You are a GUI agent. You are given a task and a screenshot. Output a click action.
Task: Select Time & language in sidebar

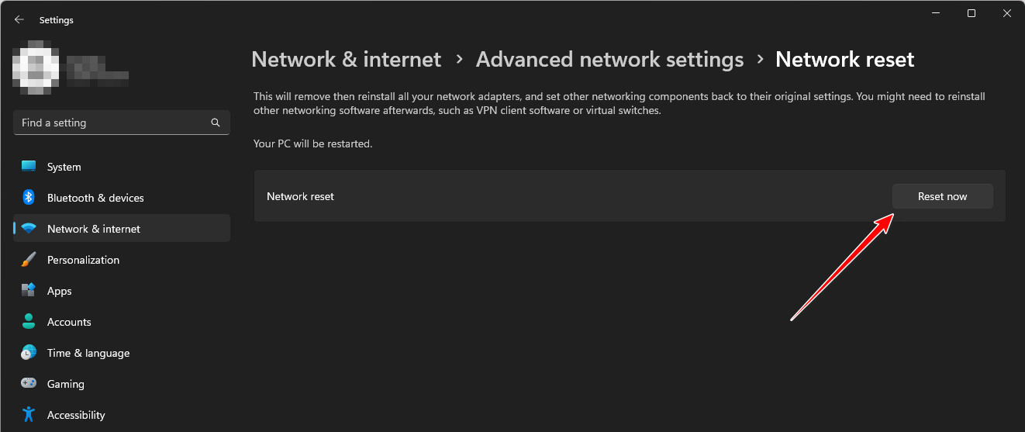(88, 353)
